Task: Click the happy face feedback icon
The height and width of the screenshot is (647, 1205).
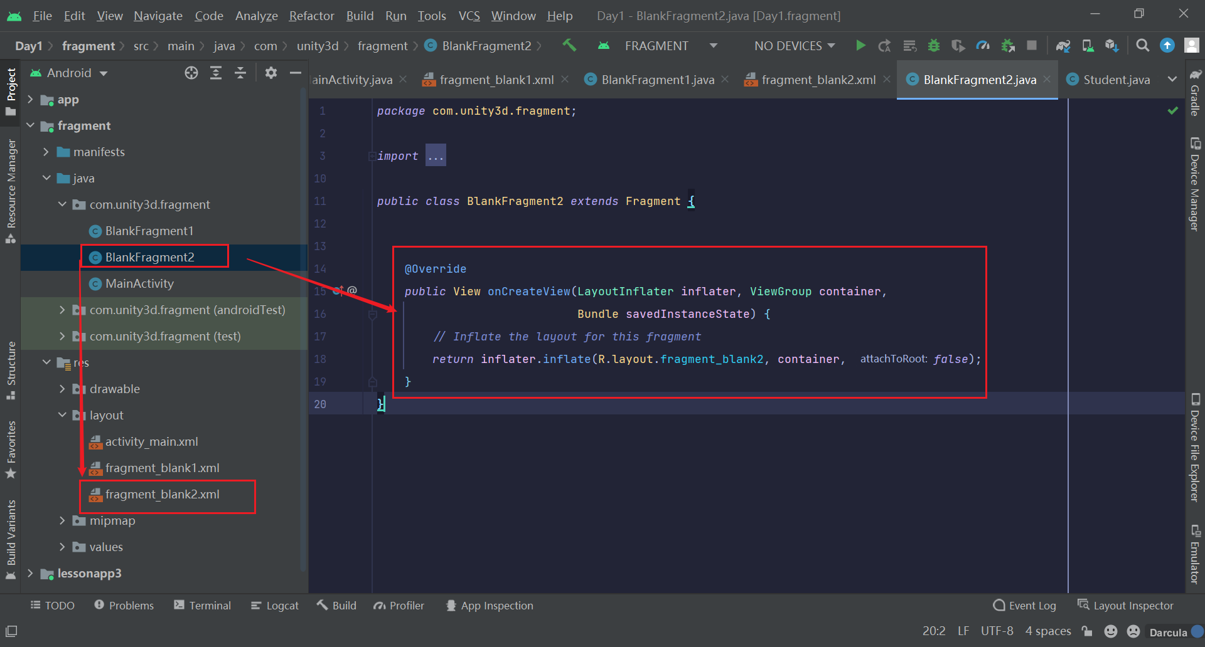Action: point(1111,631)
